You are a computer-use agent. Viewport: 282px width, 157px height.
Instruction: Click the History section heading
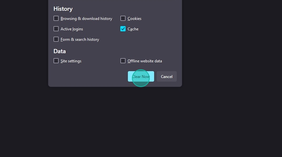(x=63, y=9)
